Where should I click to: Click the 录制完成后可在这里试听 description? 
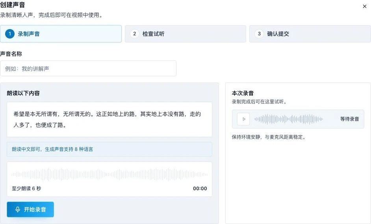[x=259, y=102]
